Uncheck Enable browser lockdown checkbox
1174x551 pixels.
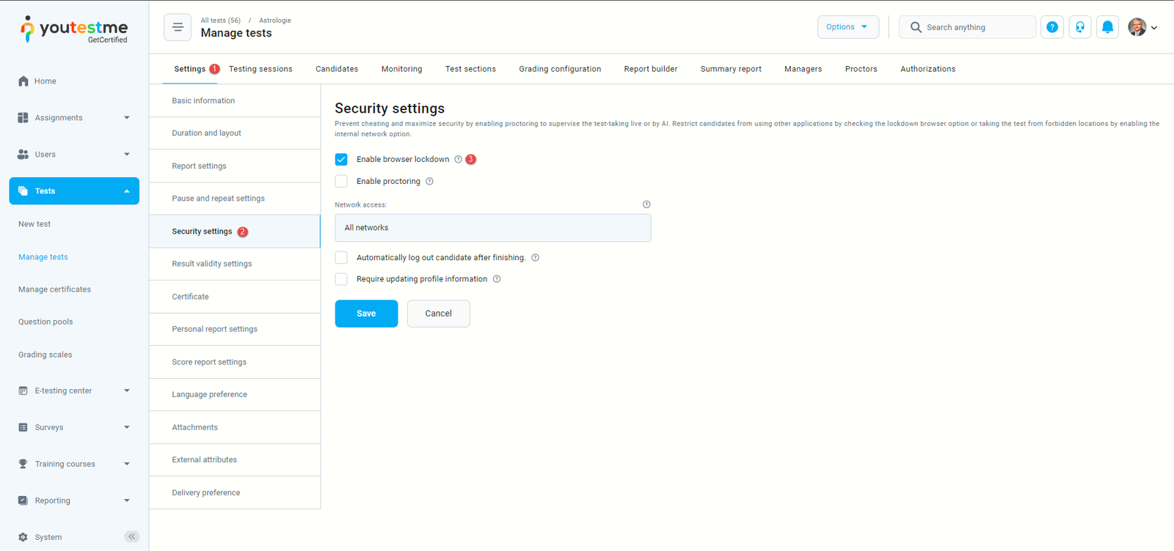tap(341, 159)
